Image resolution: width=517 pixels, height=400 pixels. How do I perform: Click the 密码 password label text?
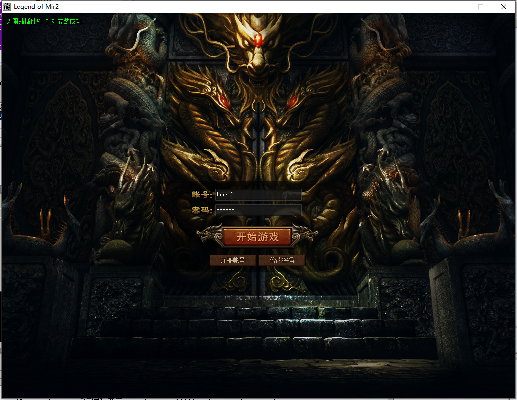click(202, 210)
